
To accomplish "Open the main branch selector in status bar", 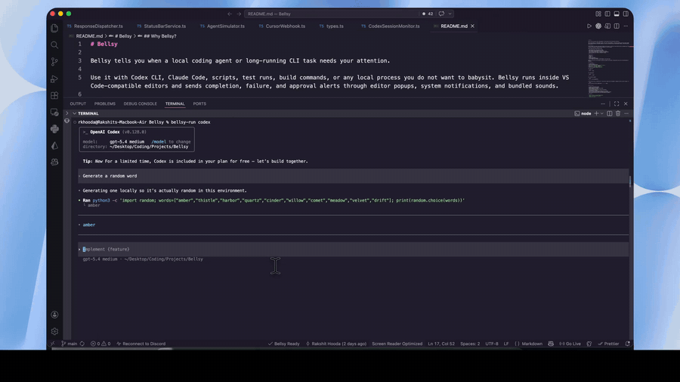I will (69, 344).
